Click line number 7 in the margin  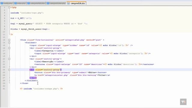(x=4, y=24)
